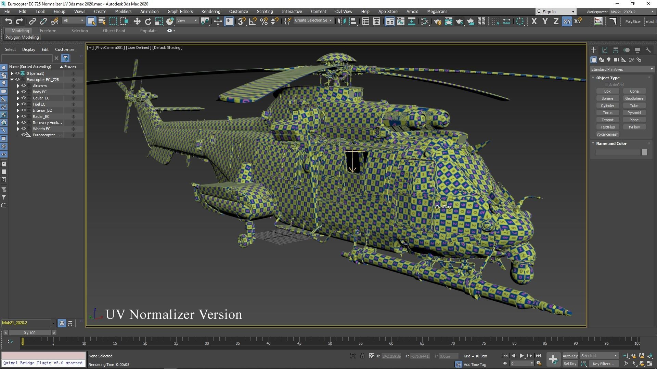Open the Modify command panel tab
Viewport: 657px width, 369px height.
[x=605, y=50]
